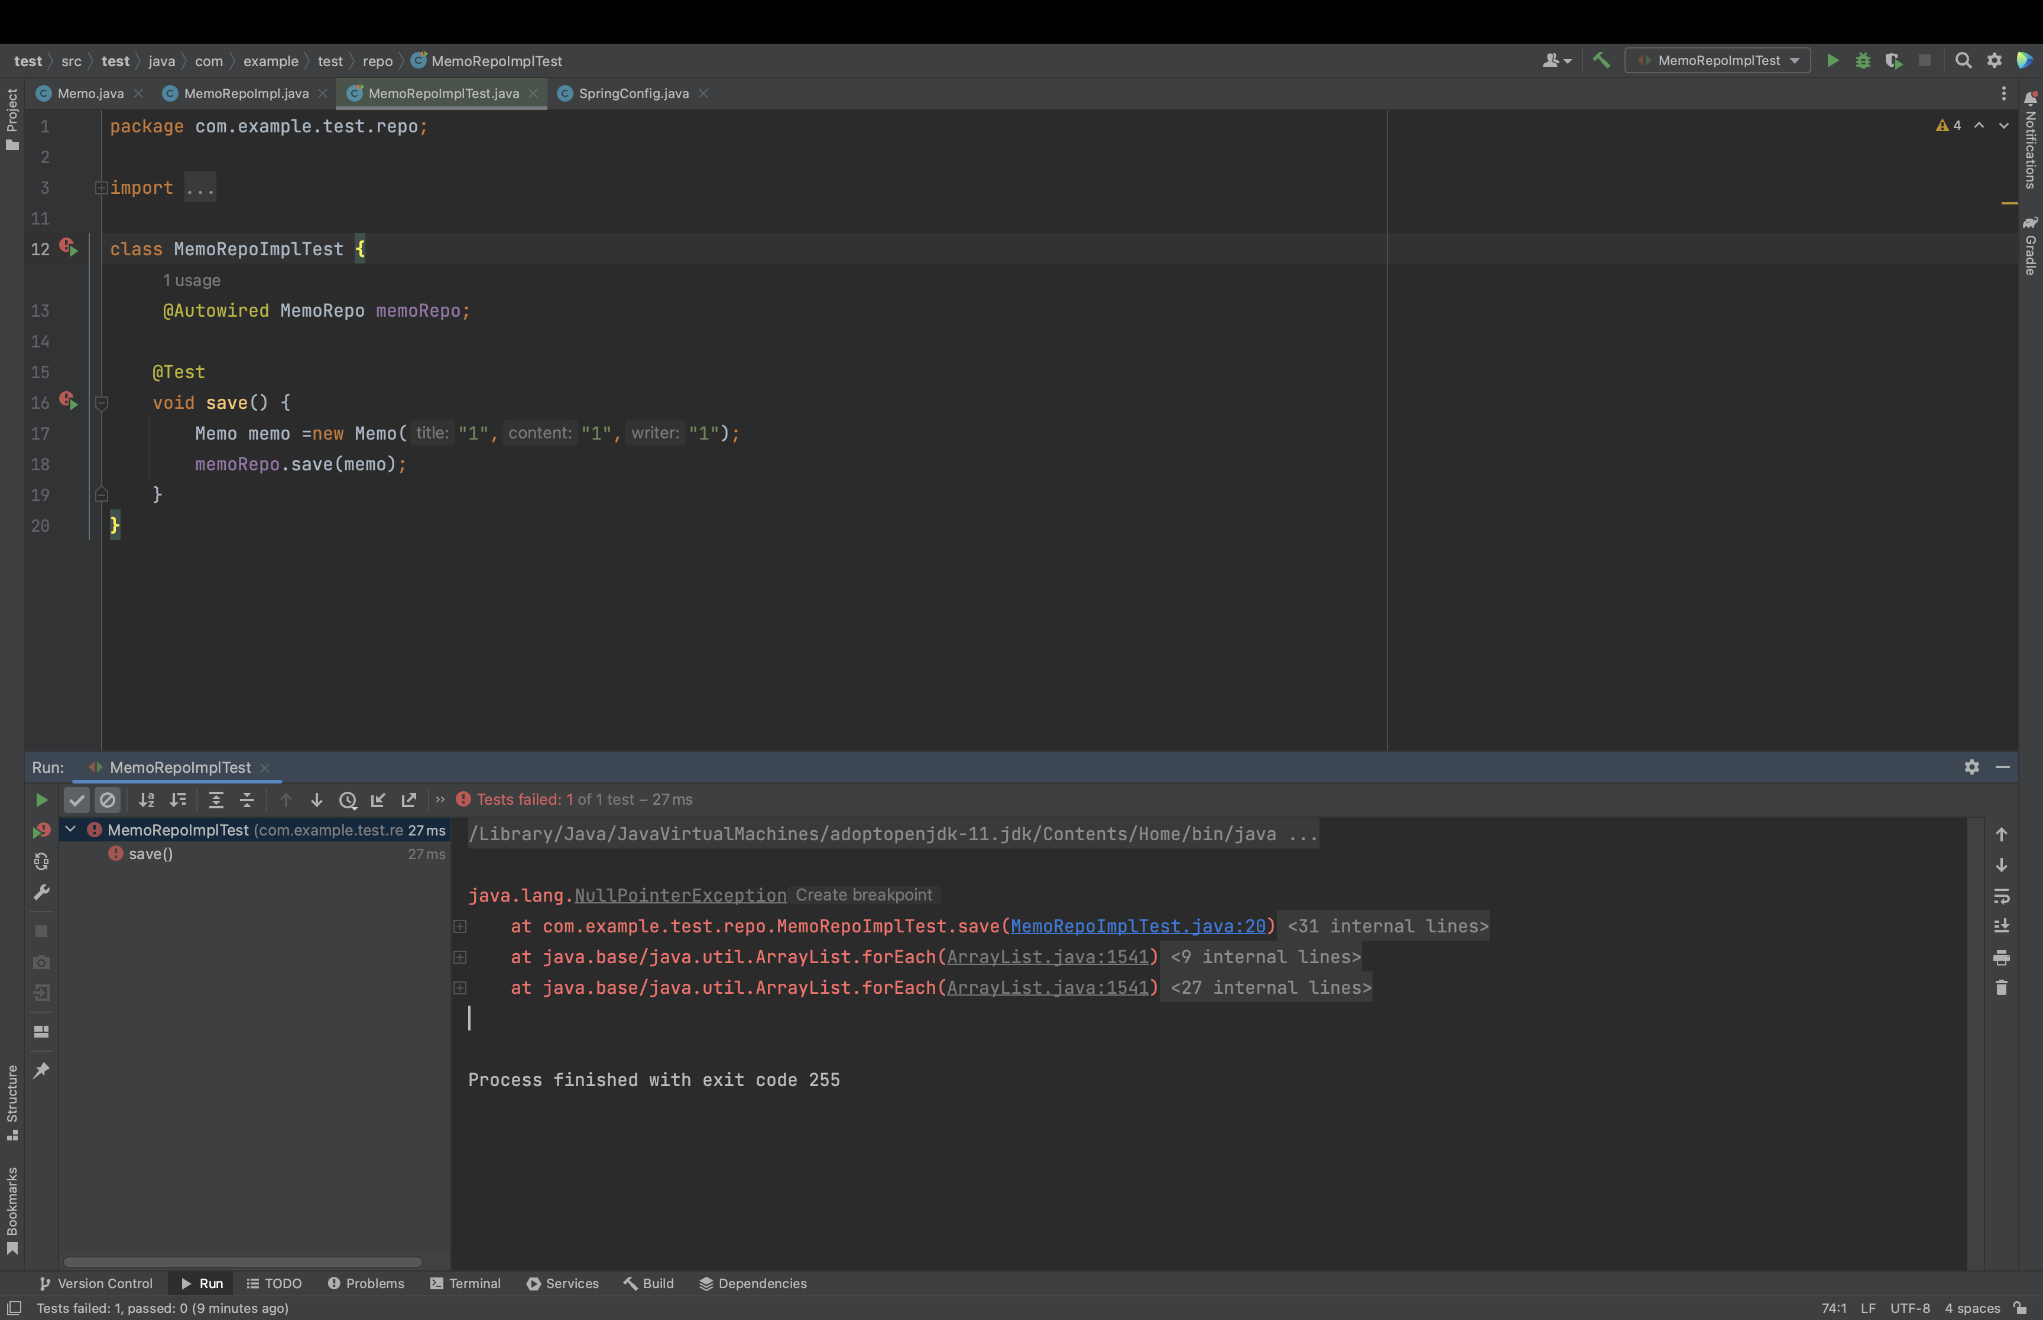Open Search Everywhere magnifier icon
This screenshot has width=2043, height=1320.
pos(1963,60)
